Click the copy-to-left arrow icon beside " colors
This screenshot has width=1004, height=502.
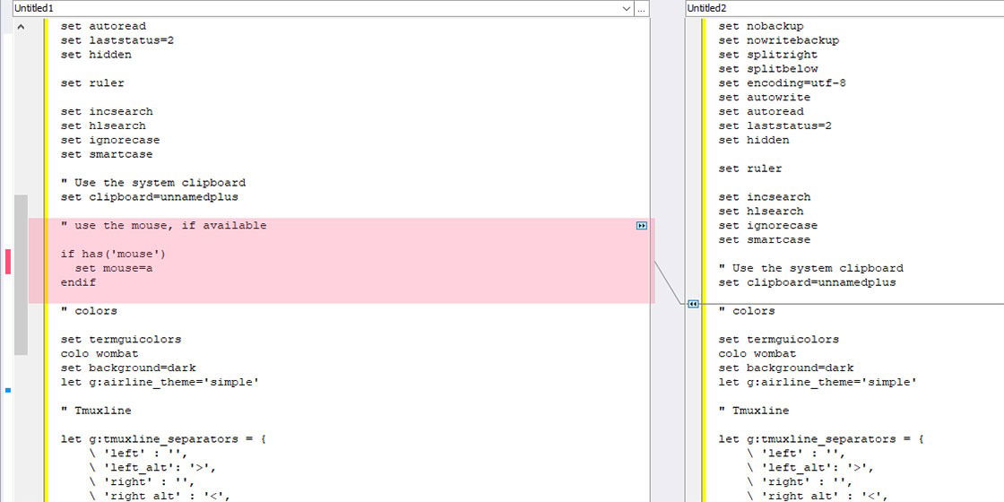click(693, 304)
